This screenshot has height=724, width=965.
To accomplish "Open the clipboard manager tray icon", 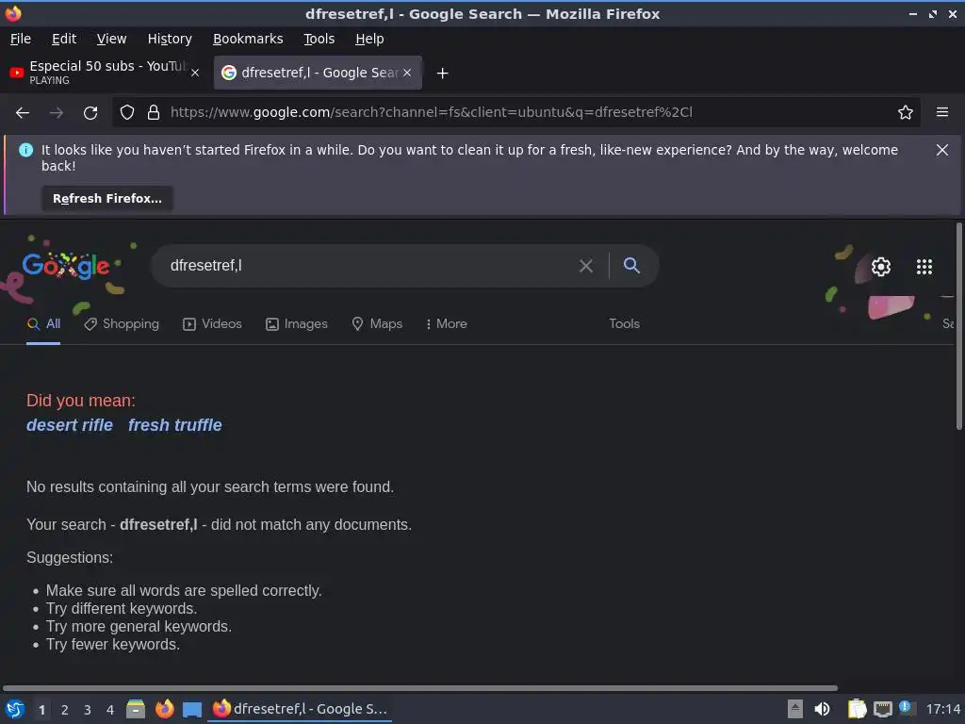I will coord(857,709).
